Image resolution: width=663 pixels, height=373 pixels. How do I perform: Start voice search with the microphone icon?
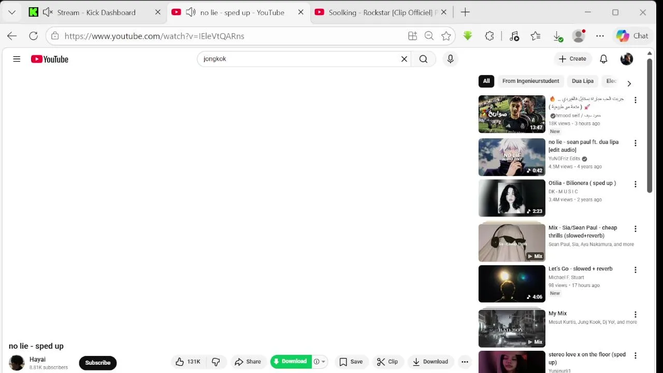(x=450, y=59)
